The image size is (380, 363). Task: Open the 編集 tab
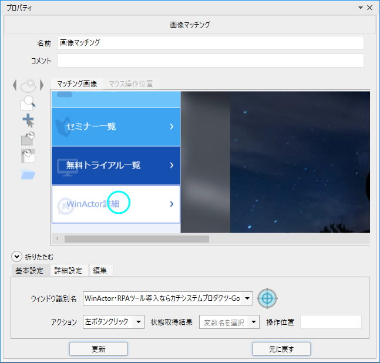click(100, 270)
